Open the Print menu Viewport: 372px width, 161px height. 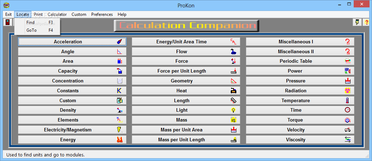pos(38,14)
